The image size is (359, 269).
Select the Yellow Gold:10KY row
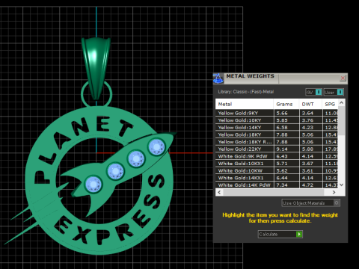(x=277, y=120)
